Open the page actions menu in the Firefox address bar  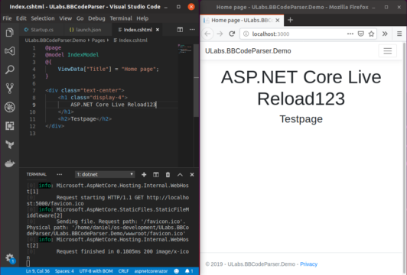pos(350,34)
